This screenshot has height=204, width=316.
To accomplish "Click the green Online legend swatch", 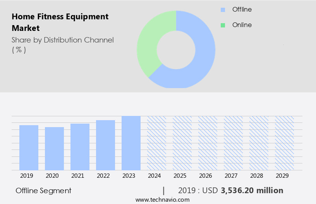I will 223,25.
